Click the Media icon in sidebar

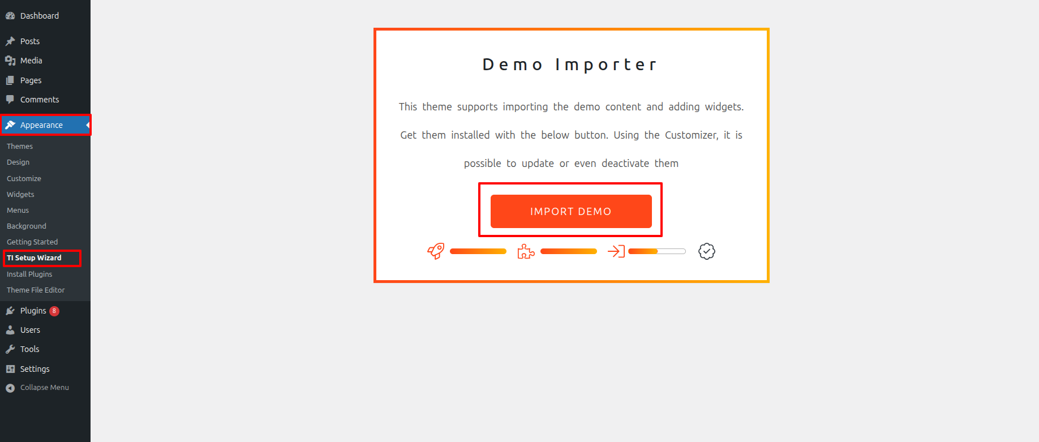(10, 61)
